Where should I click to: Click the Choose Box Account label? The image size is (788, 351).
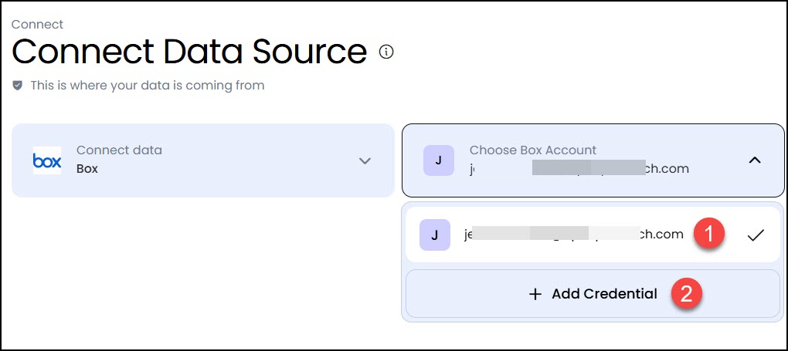pos(533,150)
